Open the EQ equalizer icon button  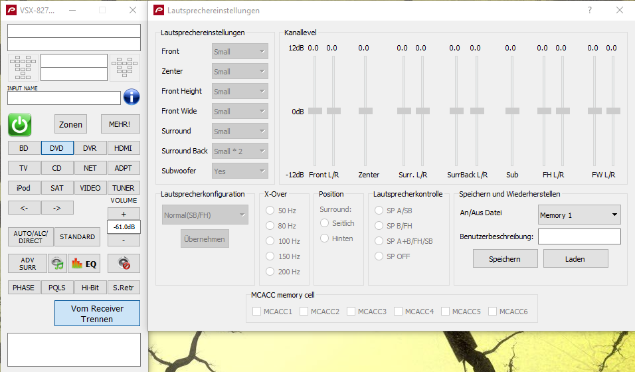[84, 264]
